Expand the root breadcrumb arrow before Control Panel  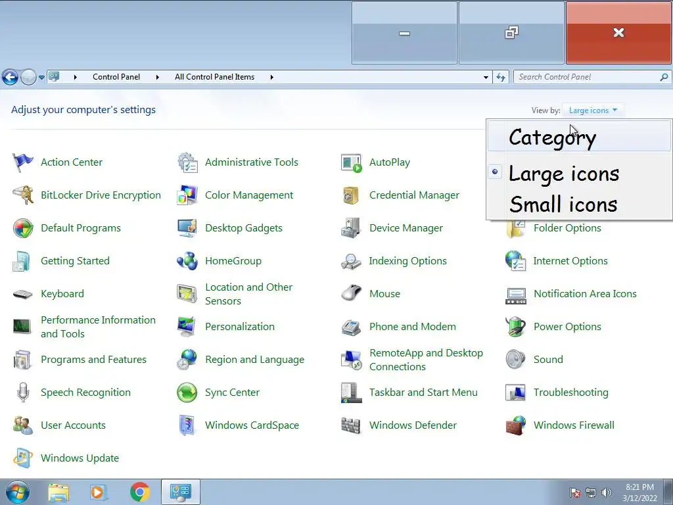(75, 78)
